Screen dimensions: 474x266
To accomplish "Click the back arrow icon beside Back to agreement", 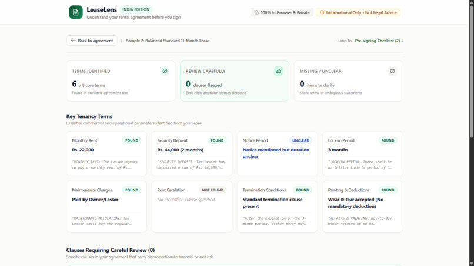I will coord(73,41).
